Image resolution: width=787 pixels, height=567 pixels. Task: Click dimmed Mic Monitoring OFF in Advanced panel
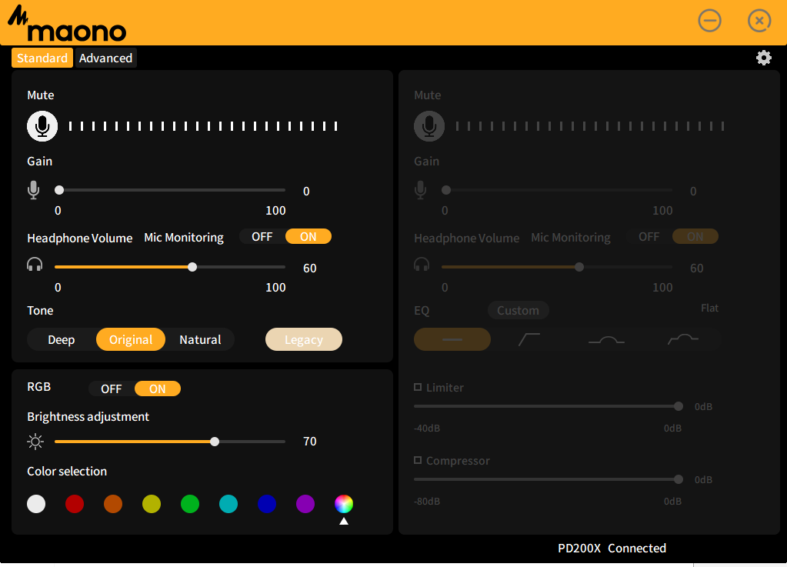tap(649, 236)
